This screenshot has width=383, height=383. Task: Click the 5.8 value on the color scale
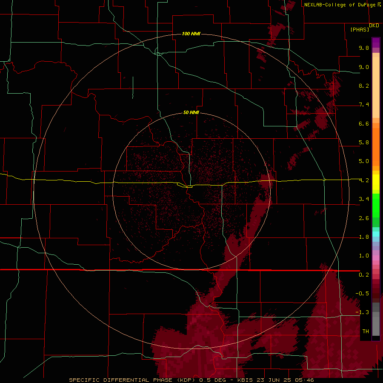point(364,143)
